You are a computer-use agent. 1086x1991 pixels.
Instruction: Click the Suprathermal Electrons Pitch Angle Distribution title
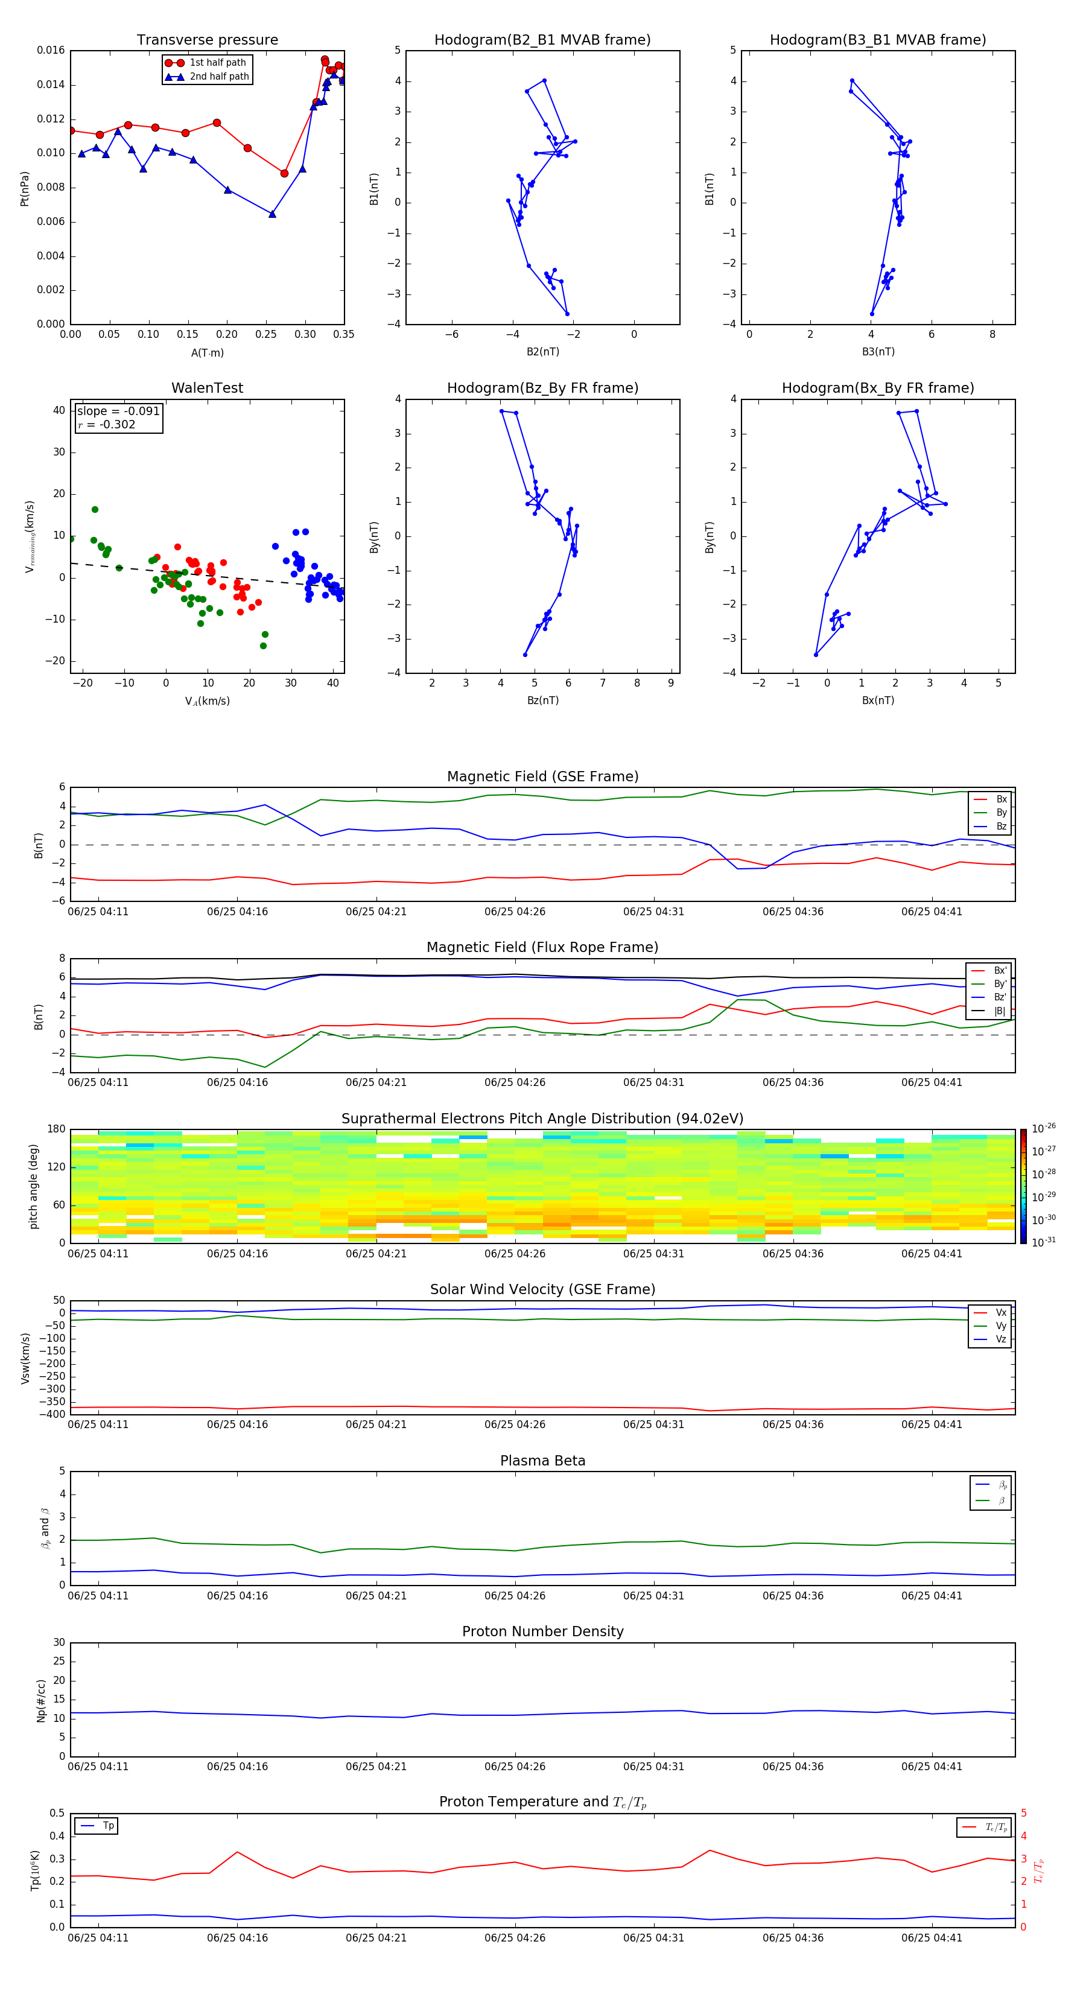pos(542,1119)
